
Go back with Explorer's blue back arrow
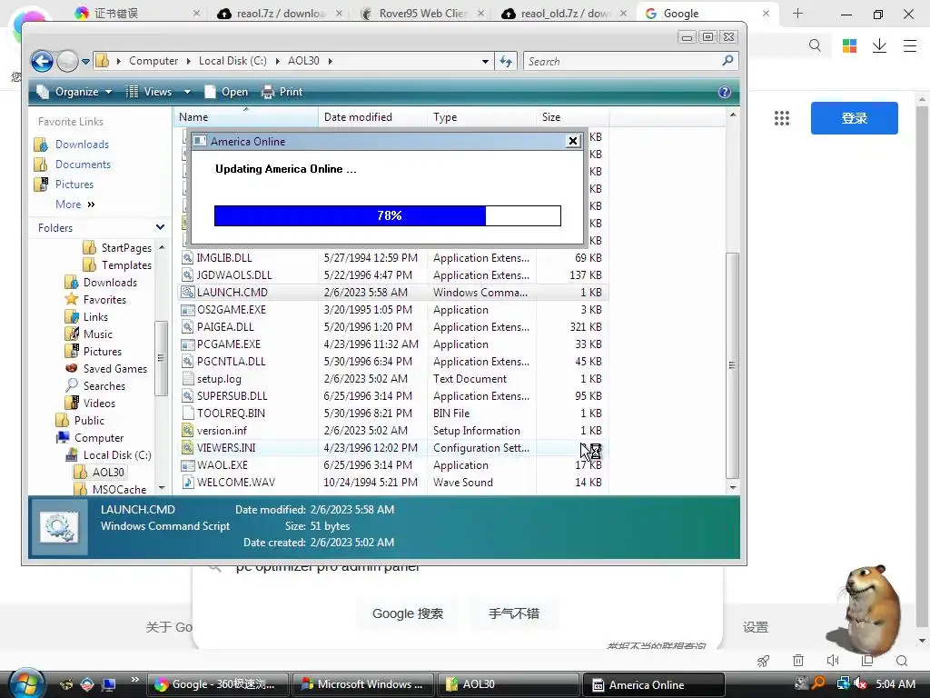tap(42, 61)
